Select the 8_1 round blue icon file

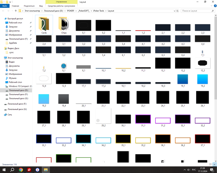pos(64,66)
